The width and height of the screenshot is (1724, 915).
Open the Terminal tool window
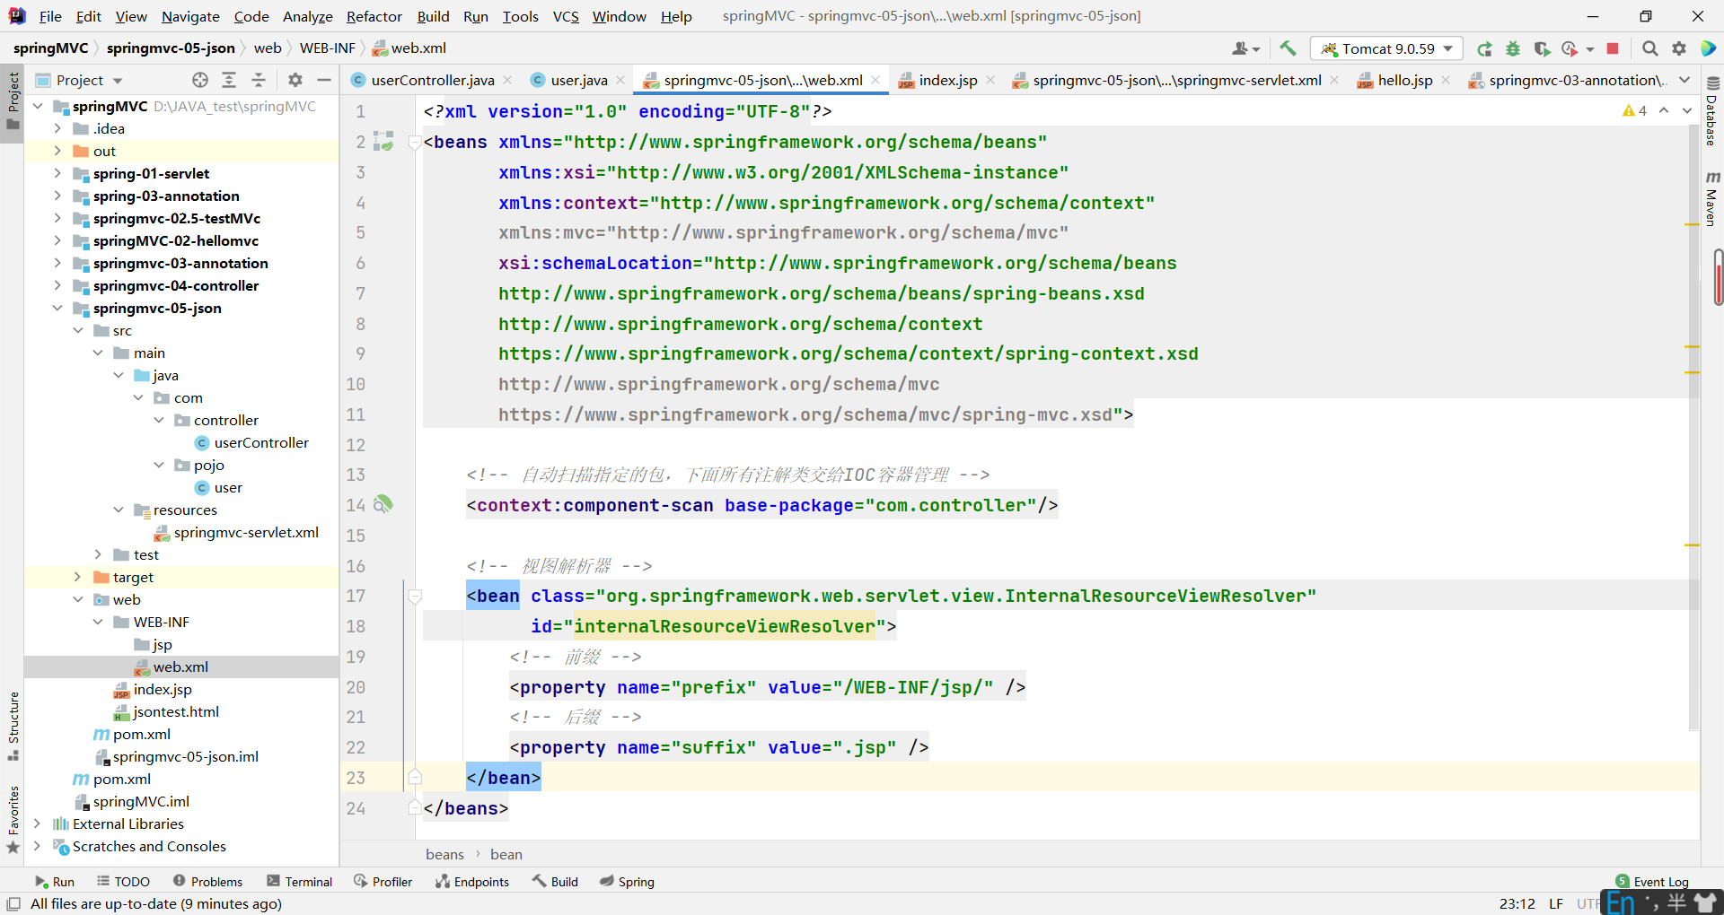click(300, 882)
